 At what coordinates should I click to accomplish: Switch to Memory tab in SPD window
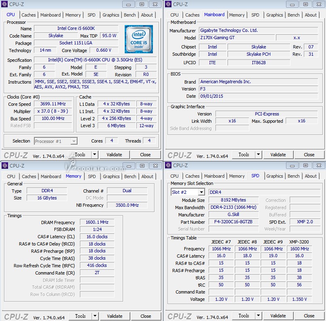(237, 176)
